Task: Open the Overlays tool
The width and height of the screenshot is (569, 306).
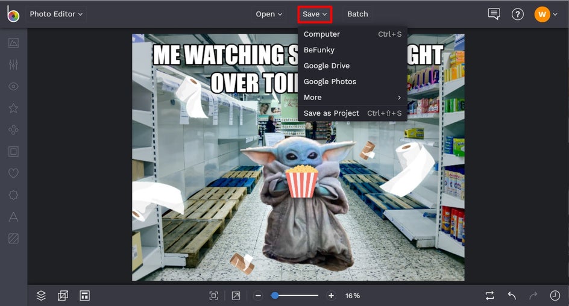Action: point(13,195)
